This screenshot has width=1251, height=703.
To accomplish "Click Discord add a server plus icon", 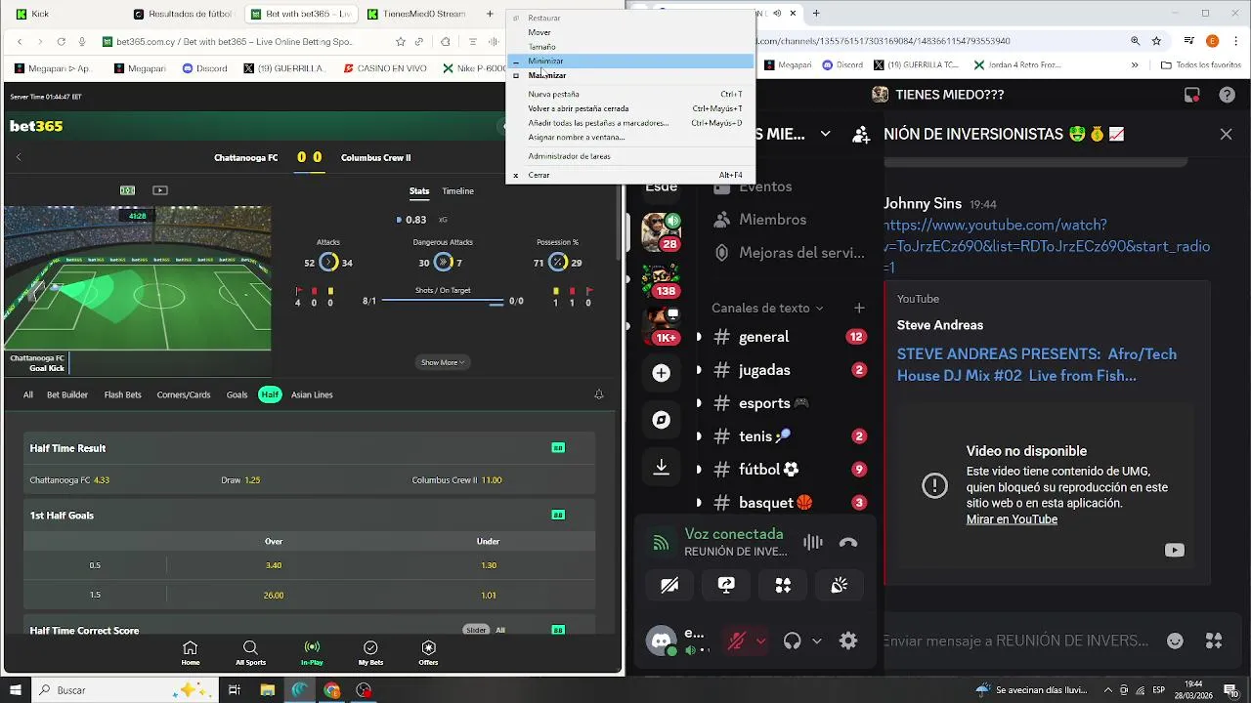I will click(662, 372).
